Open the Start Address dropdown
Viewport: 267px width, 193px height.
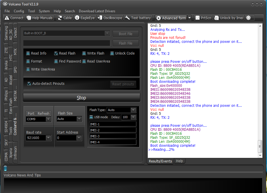tap(79, 138)
